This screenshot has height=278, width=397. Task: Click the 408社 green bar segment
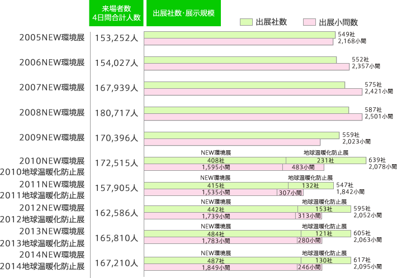tap(215, 160)
